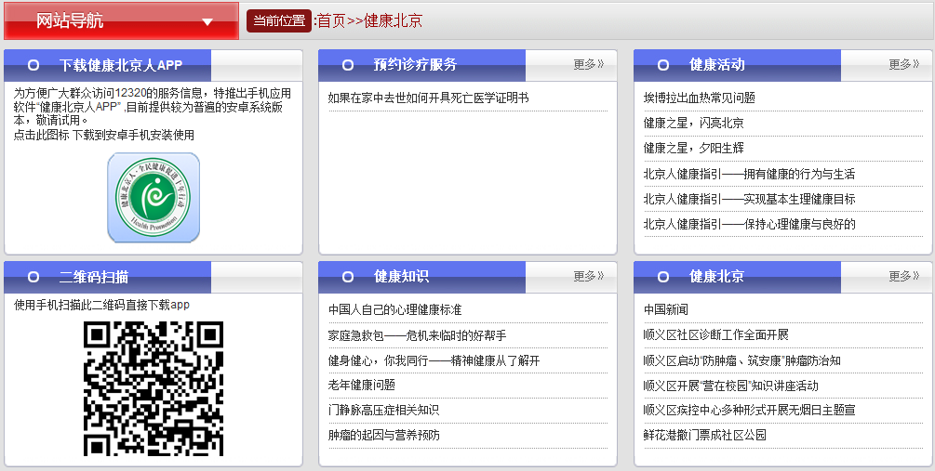935x471 pixels.
Task: Open 家庭急救包——危机来临时的好帮手
Action: 417,335
